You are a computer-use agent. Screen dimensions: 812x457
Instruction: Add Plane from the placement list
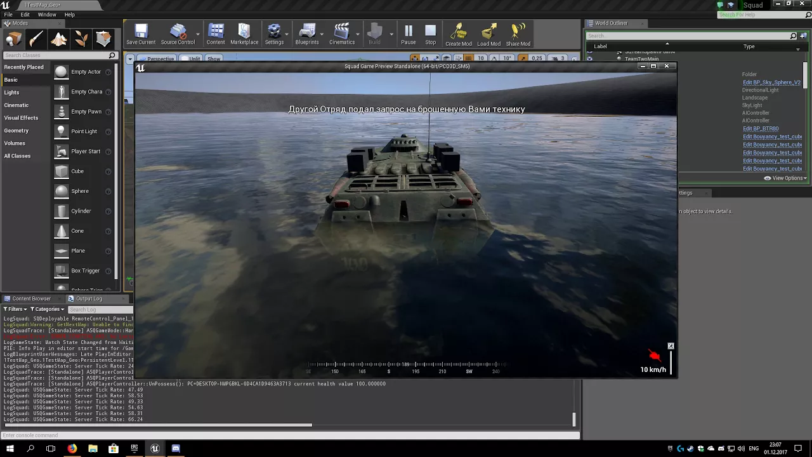83,251
